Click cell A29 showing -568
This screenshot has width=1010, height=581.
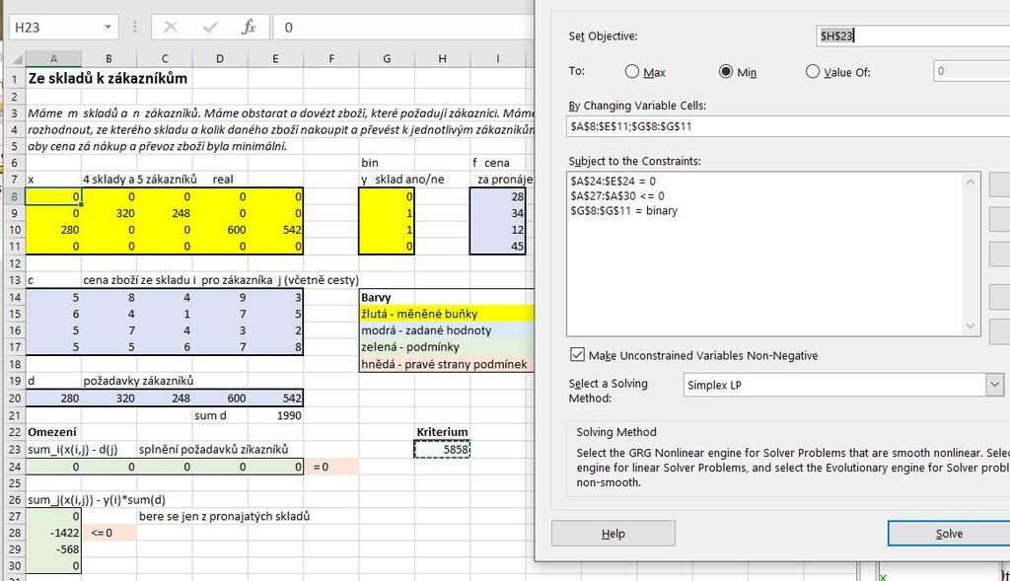(53, 549)
